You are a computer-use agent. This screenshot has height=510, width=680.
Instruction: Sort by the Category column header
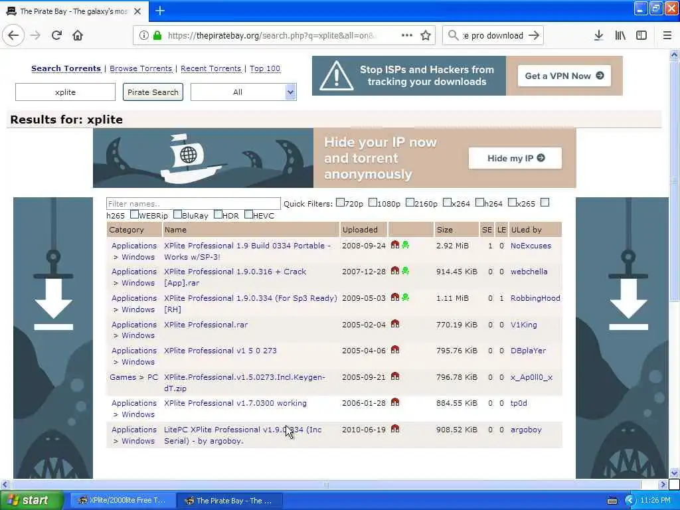pyautogui.click(x=126, y=230)
